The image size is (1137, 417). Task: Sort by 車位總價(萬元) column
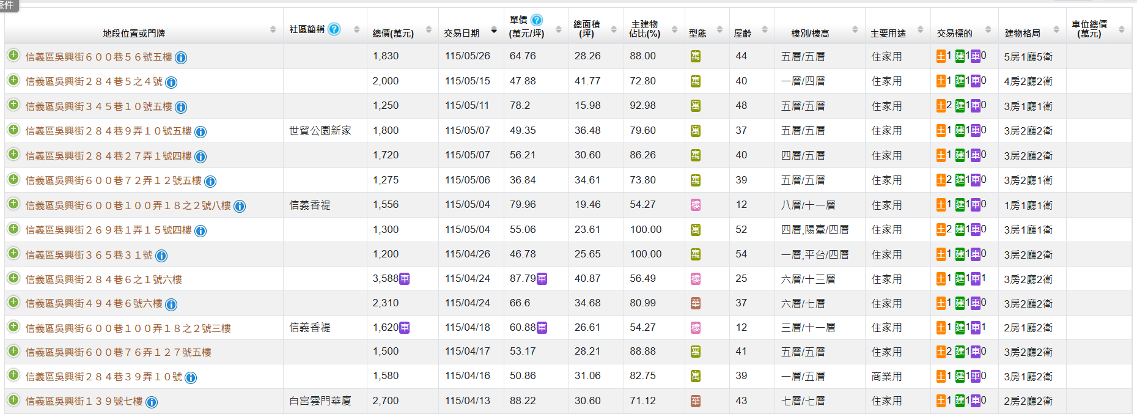point(1121,29)
